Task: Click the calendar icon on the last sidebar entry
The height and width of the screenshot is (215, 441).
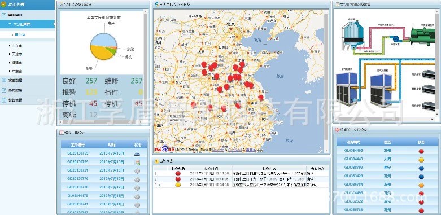Action: coord(3,100)
